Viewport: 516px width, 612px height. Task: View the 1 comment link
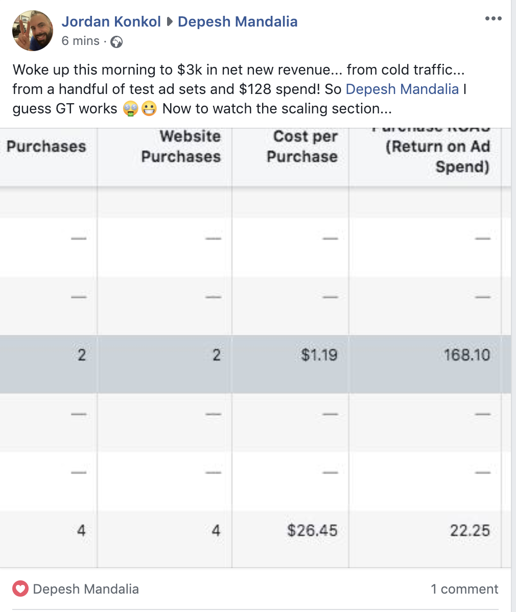464,589
